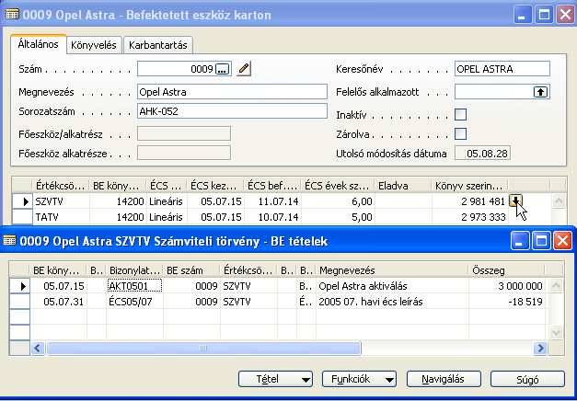Toggle the Inaktív checkbox
The image size is (577, 401).
(460, 114)
